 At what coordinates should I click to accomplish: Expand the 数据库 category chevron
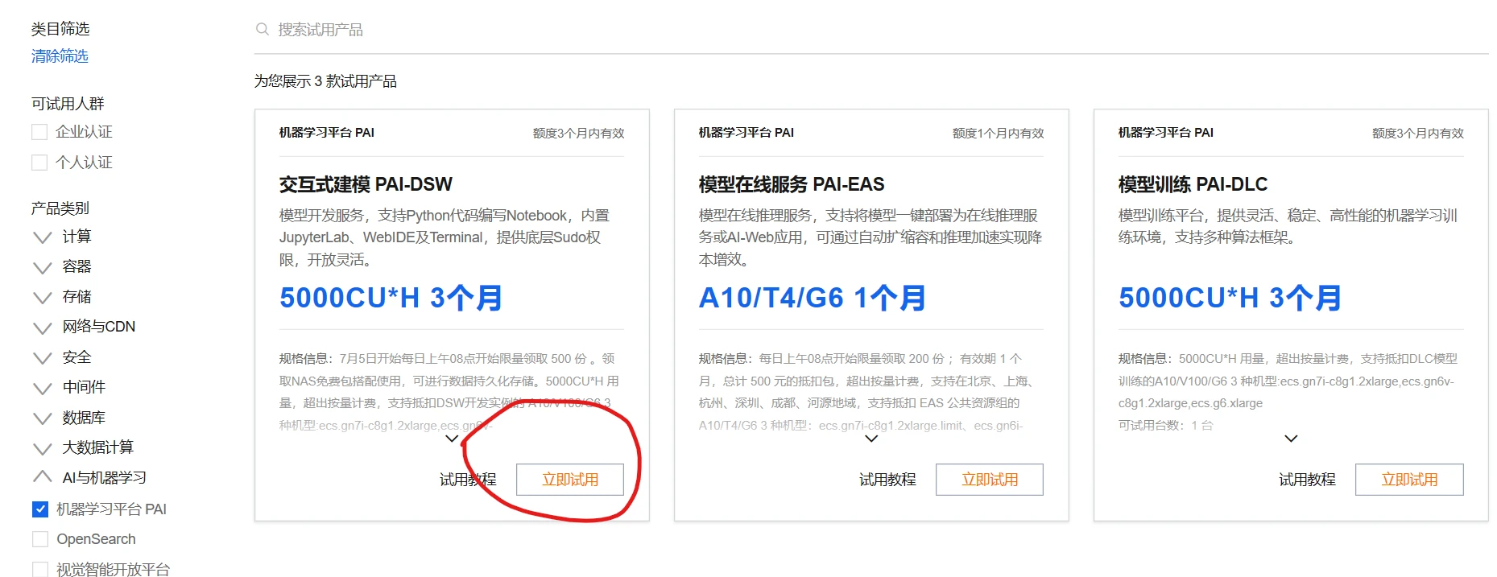coord(43,418)
